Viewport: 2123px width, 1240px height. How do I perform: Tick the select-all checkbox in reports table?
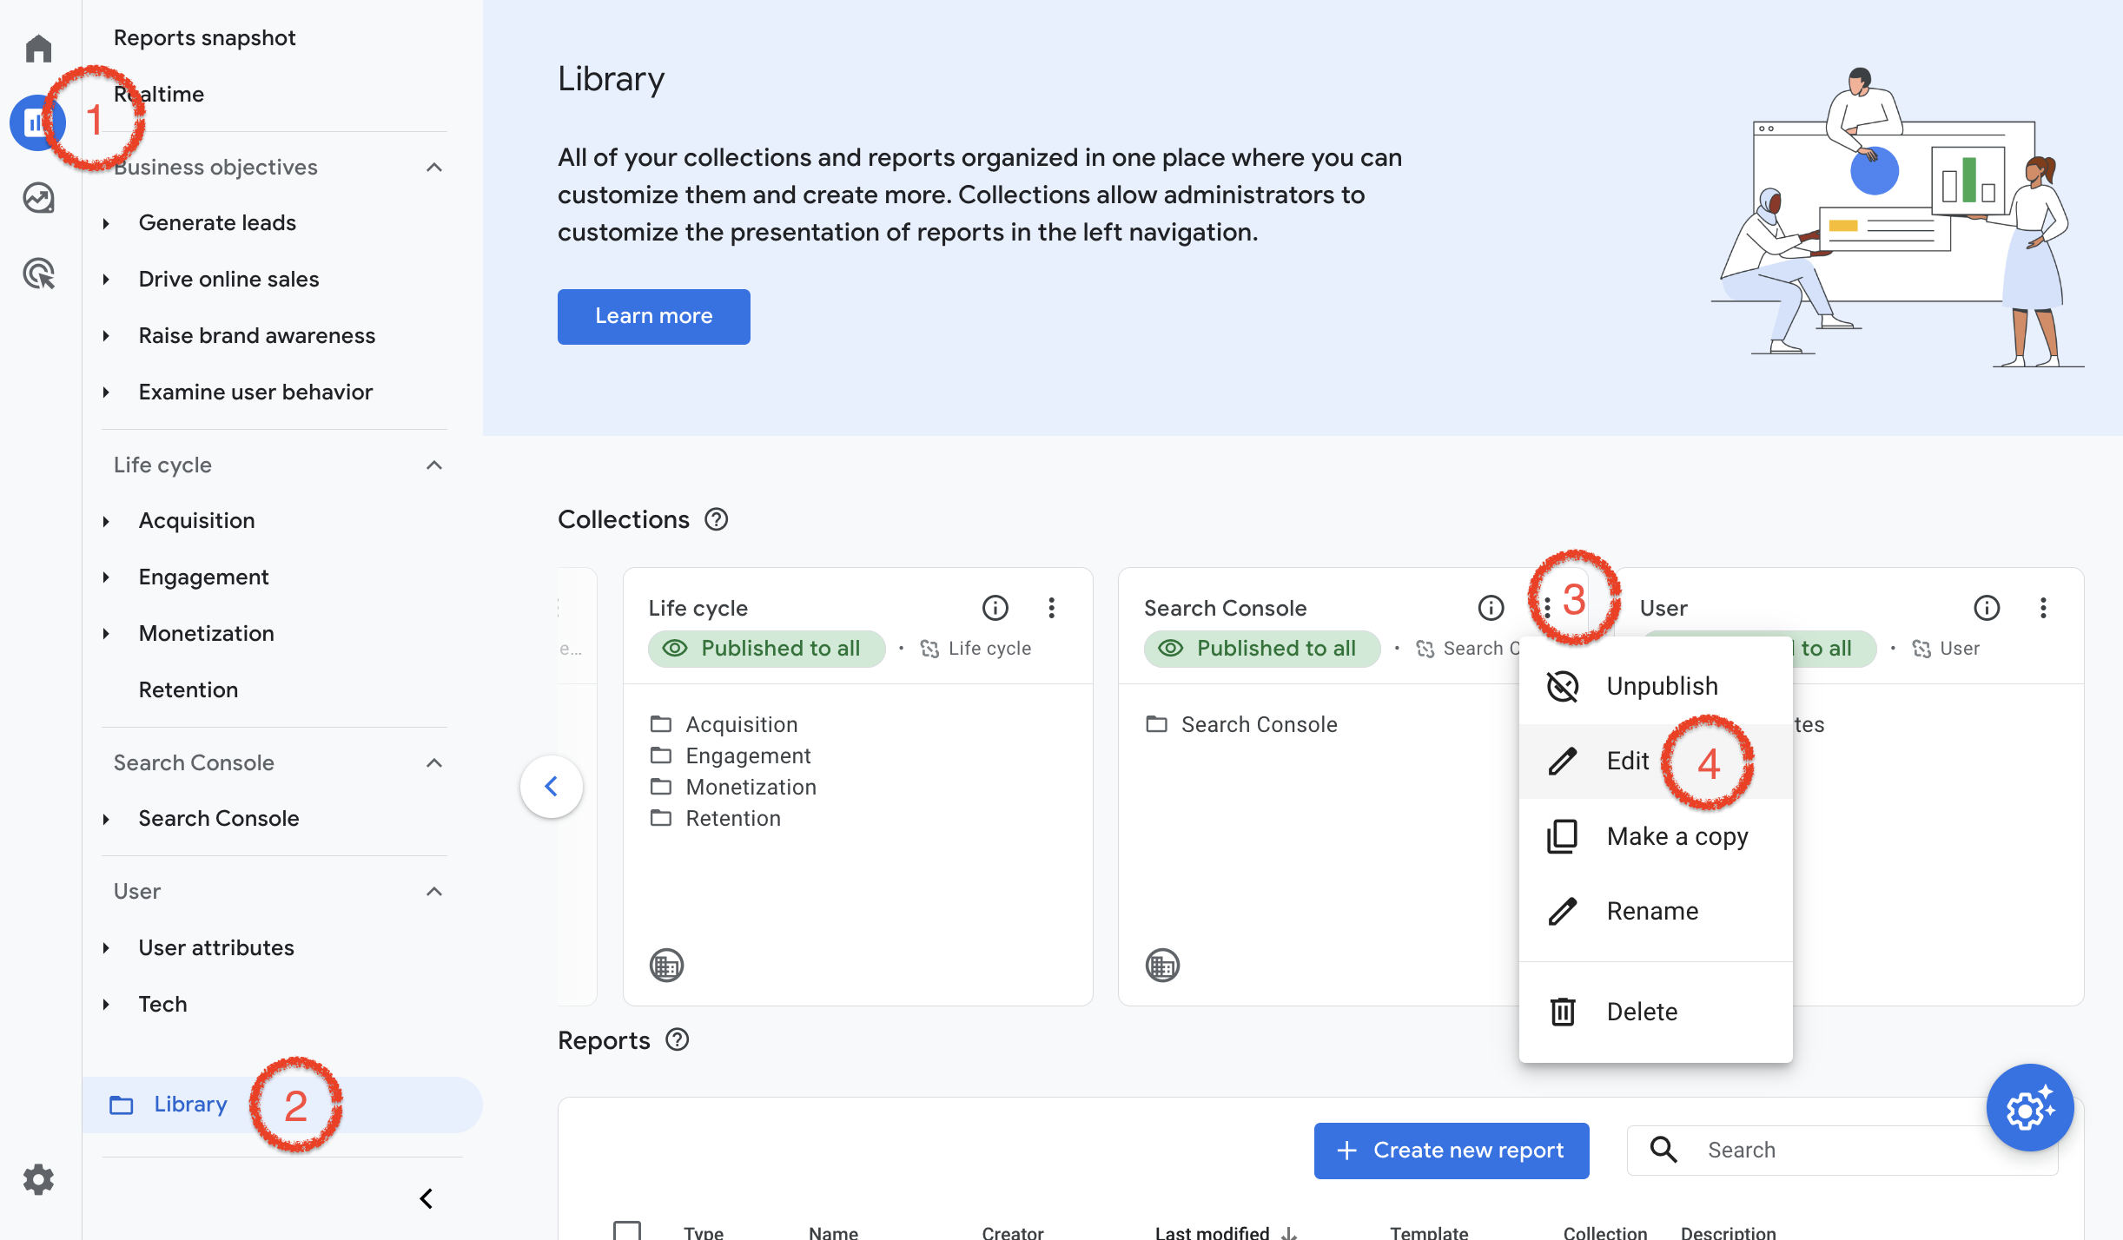pyautogui.click(x=626, y=1230)
